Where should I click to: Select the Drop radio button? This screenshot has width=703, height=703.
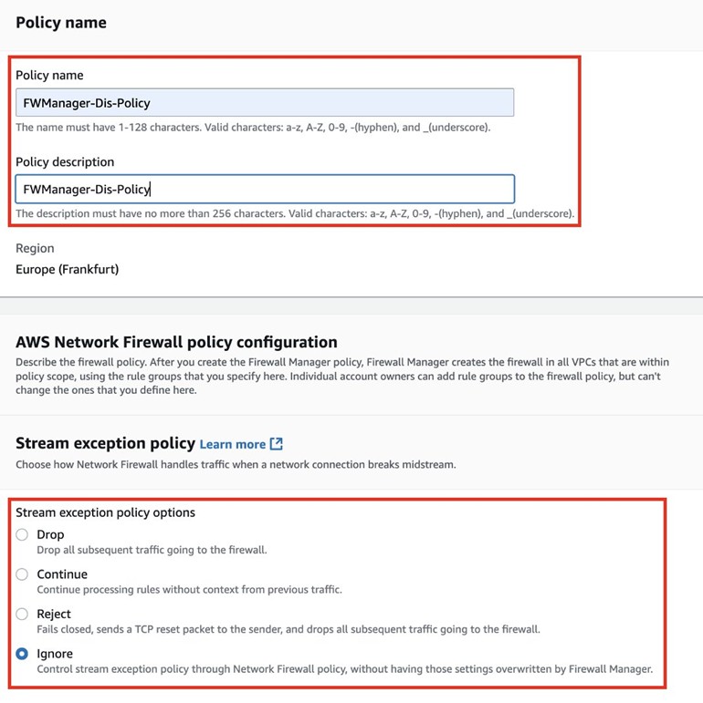point(23,535)
